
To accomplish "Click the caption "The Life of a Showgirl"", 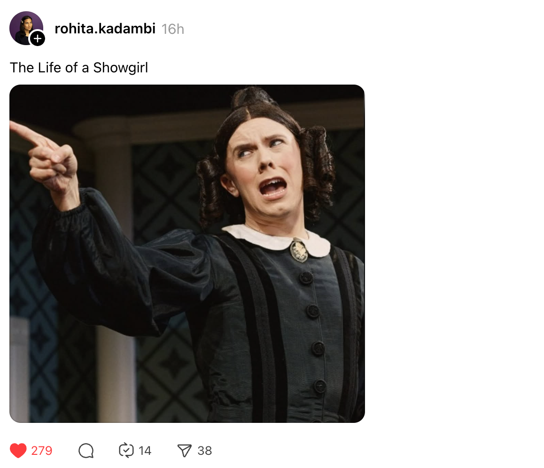I will pos(79,68).
